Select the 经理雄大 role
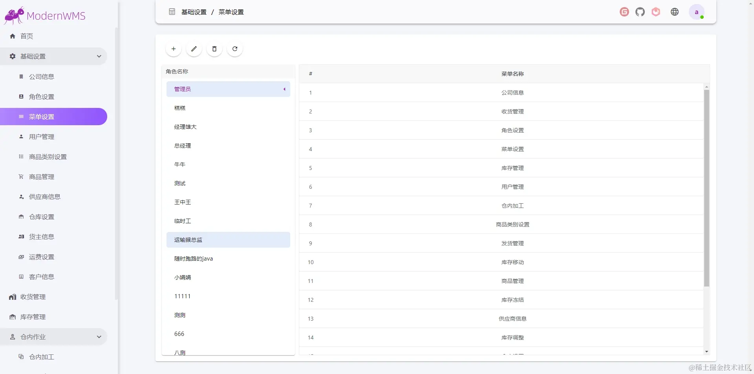754x374 pixels. click(228, 127)
